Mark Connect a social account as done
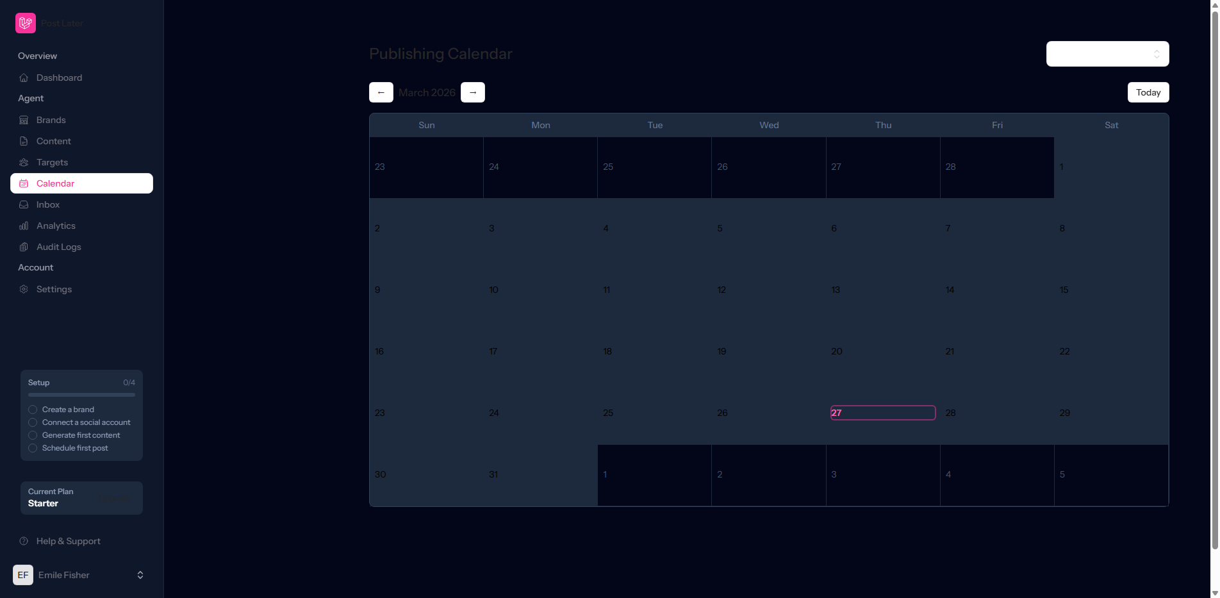1220x598 pixels. pyautogui.click(x=33, y=422)
